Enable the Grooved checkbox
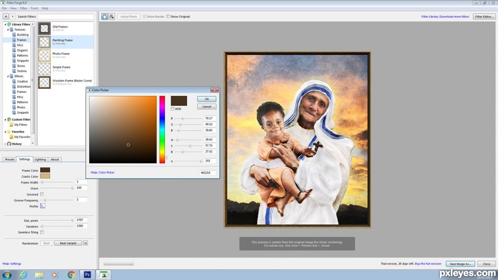This screenshot has height=280, width=498. (x=42, y=194)
